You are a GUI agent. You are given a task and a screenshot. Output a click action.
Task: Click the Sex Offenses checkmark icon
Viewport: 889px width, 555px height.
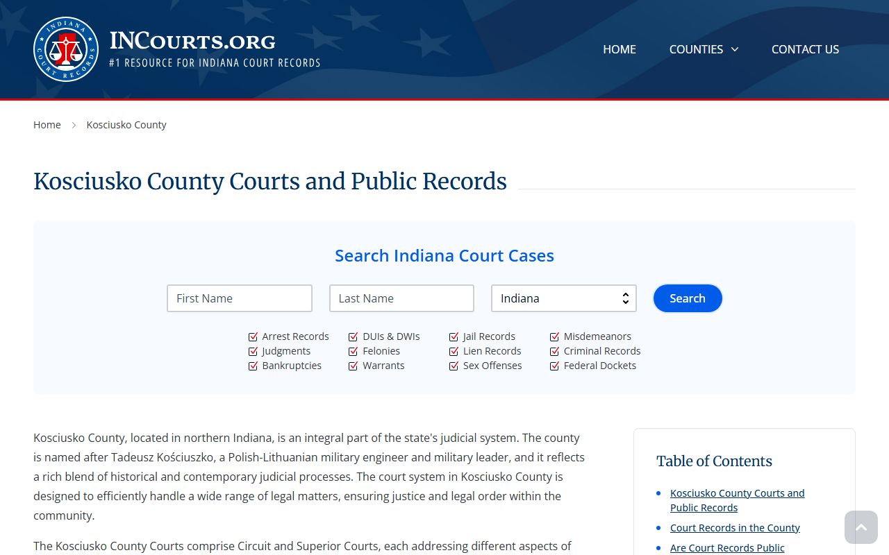click(454, 366)
